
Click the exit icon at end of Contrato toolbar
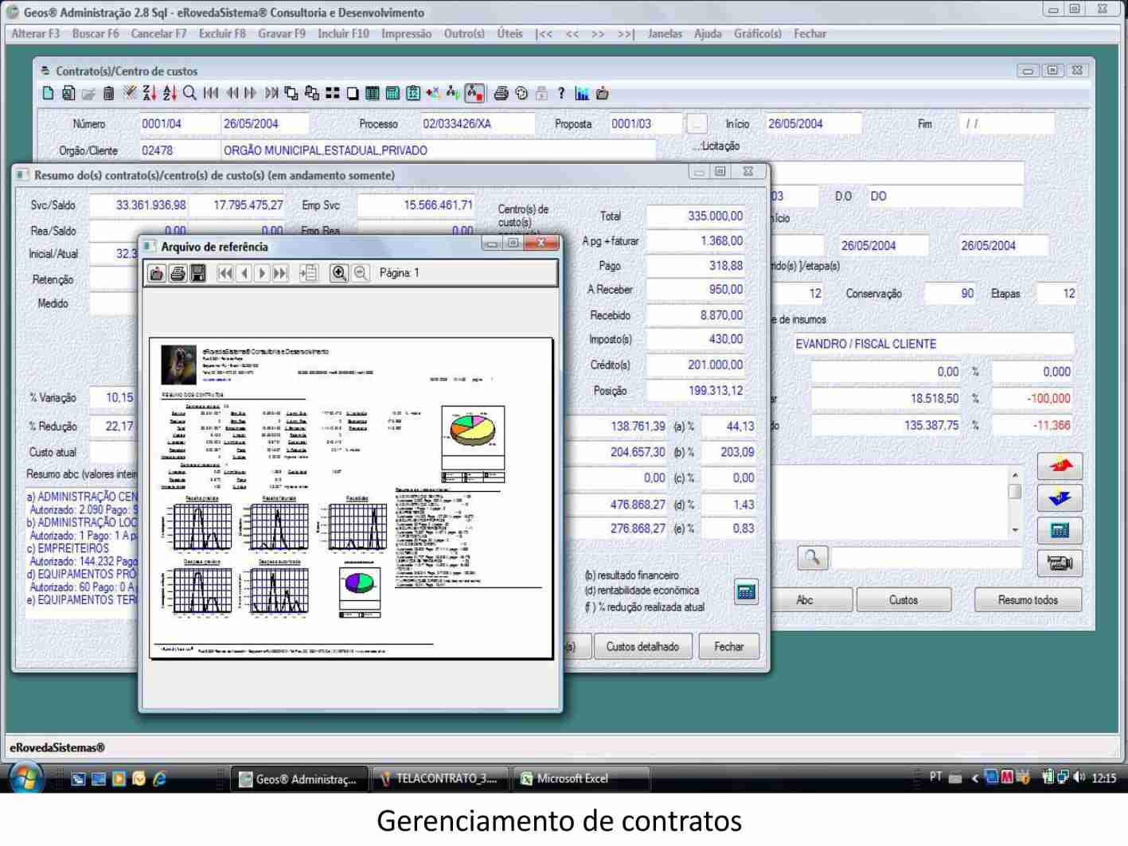[603, 93]
